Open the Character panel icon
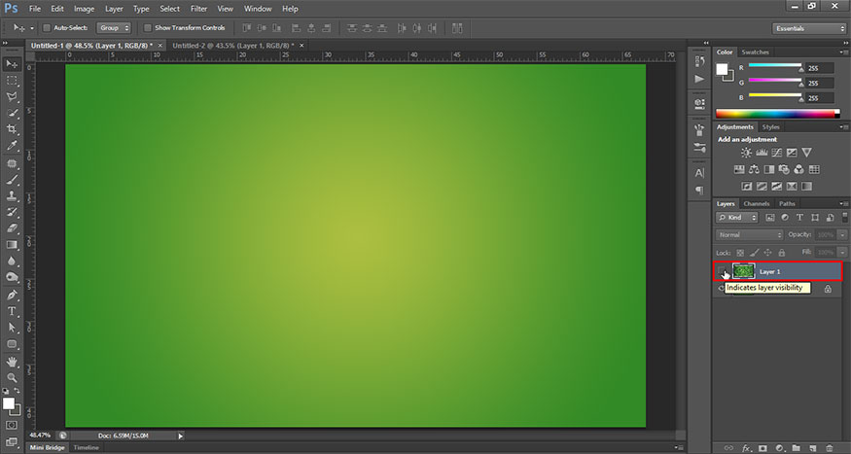Viewport: 851px width, 454px height. tap(699, 173)
